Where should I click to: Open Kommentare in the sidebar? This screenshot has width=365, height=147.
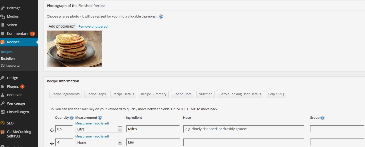pos(18,34)
